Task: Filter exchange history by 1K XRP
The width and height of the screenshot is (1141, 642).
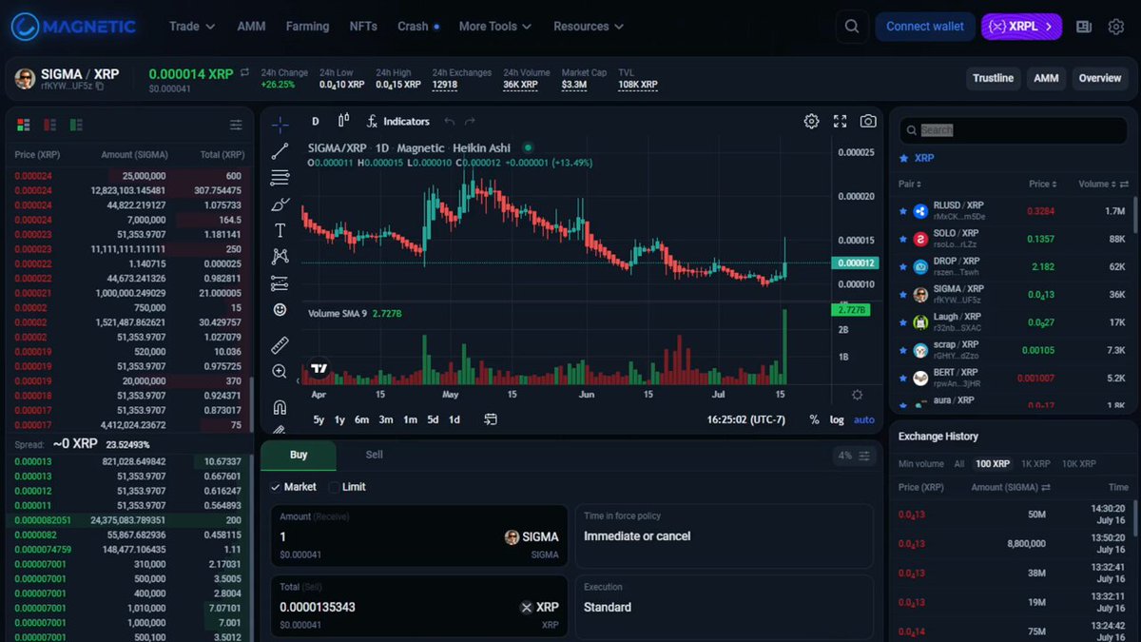Action: [1035, 463]
